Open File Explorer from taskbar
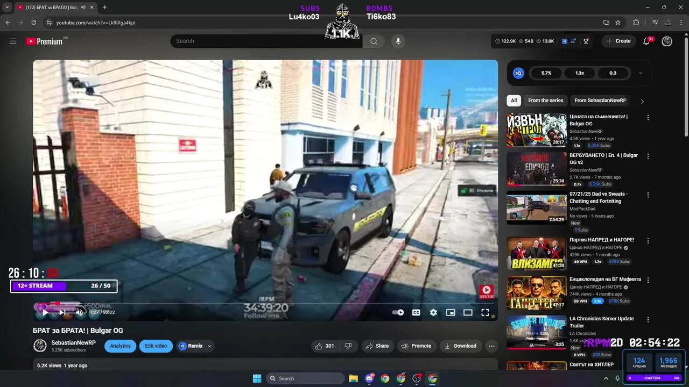The width and height of the screenshot is (689, 387). [x=353, y=378]
